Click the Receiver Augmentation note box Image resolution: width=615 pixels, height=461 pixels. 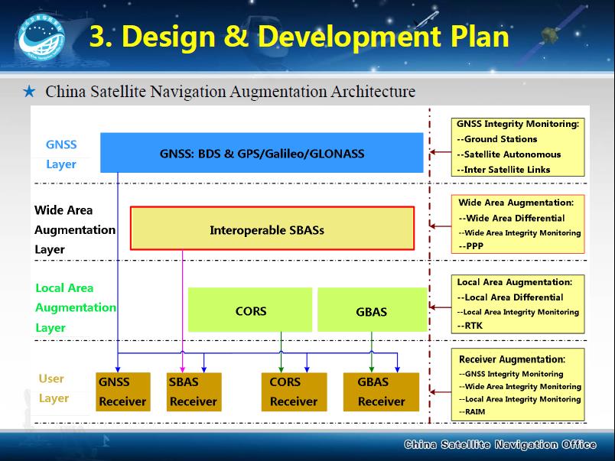click(x=519, y=385)
